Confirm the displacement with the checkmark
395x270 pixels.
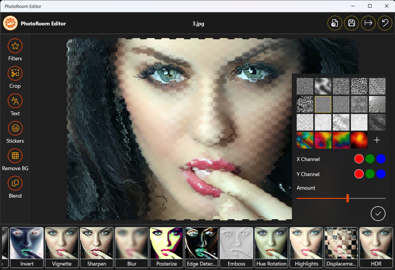378,213
